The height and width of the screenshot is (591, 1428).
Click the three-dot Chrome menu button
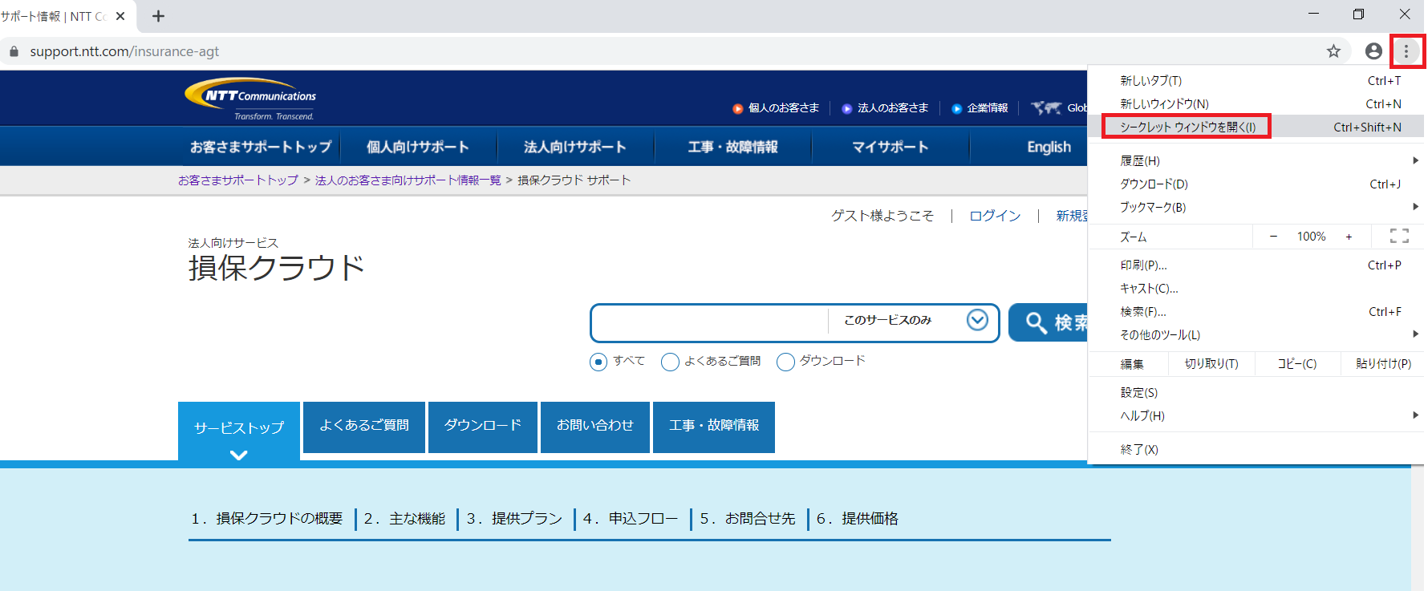[x=1406, y=51]
